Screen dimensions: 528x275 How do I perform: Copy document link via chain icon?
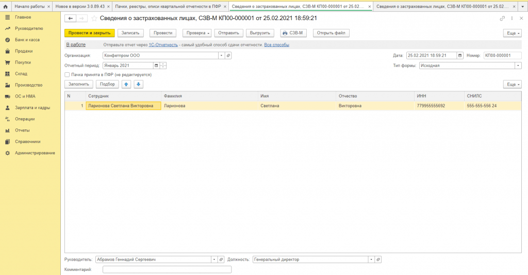pyautogui.click(x=502, y=18)
